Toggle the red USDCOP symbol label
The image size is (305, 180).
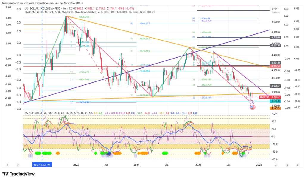coord(264,97)
